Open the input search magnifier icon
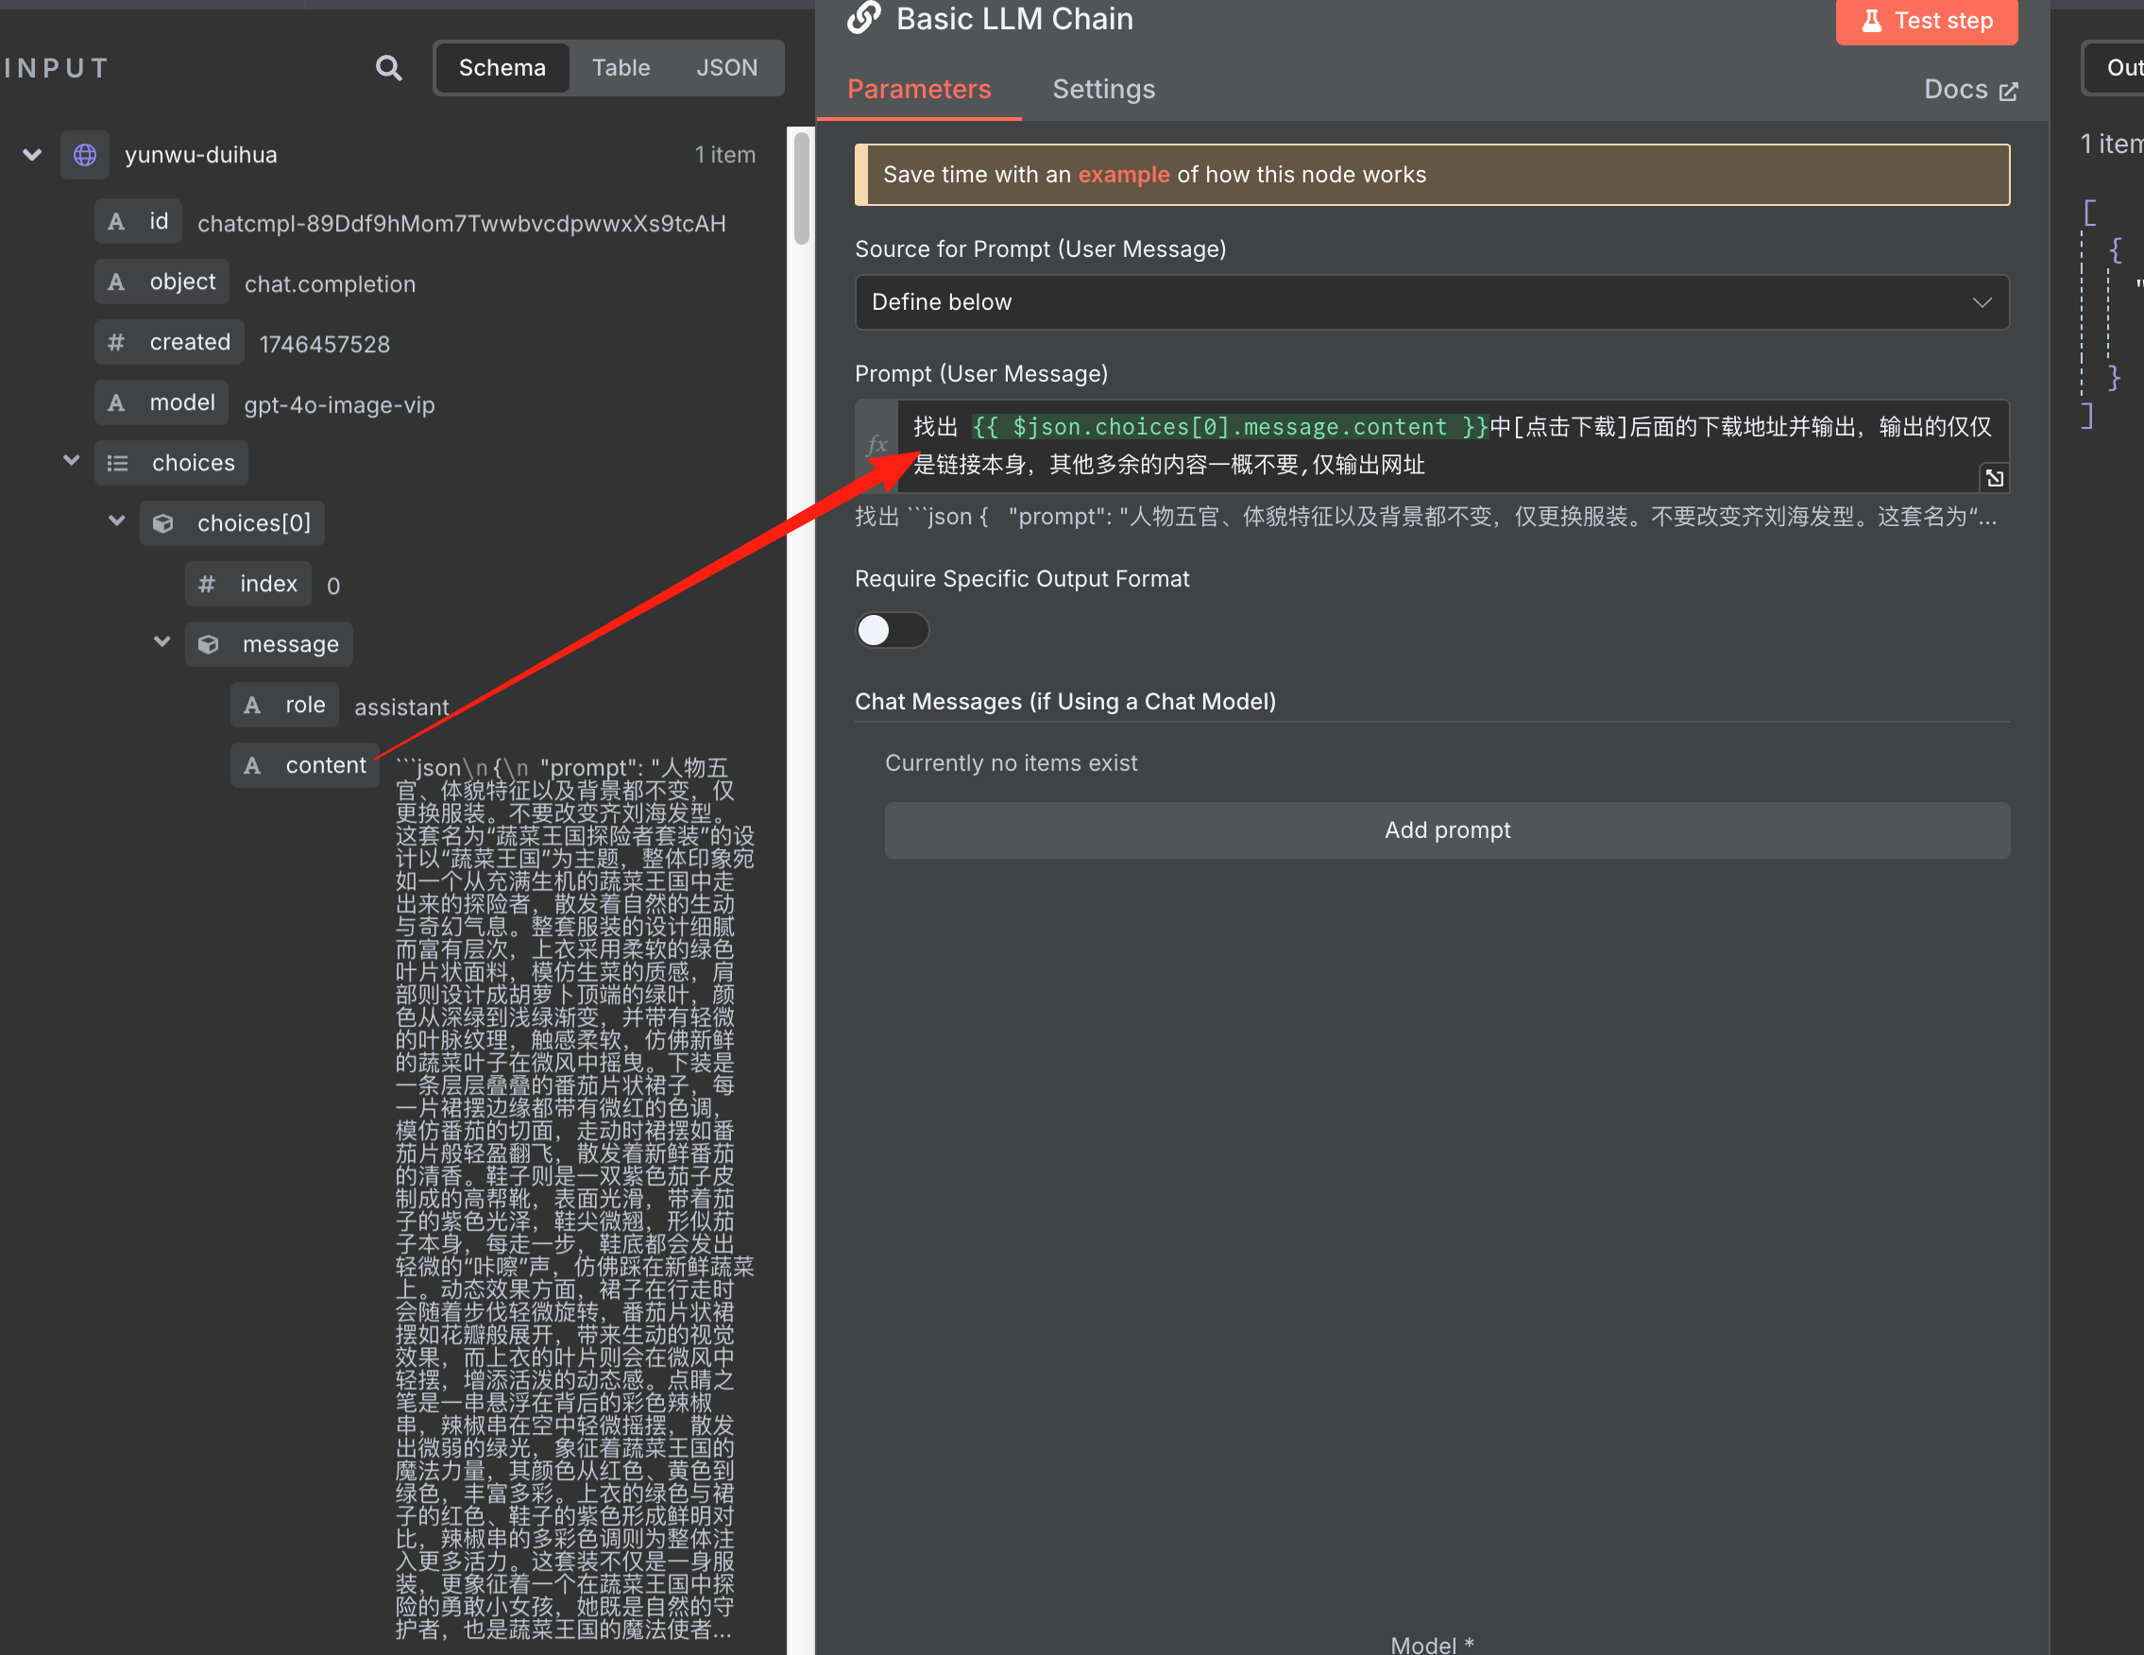 coord(389,68)
